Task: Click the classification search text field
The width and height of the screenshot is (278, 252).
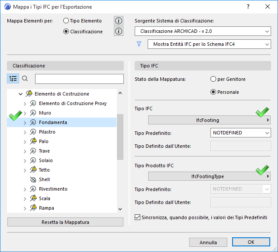Action: [79, 79]
